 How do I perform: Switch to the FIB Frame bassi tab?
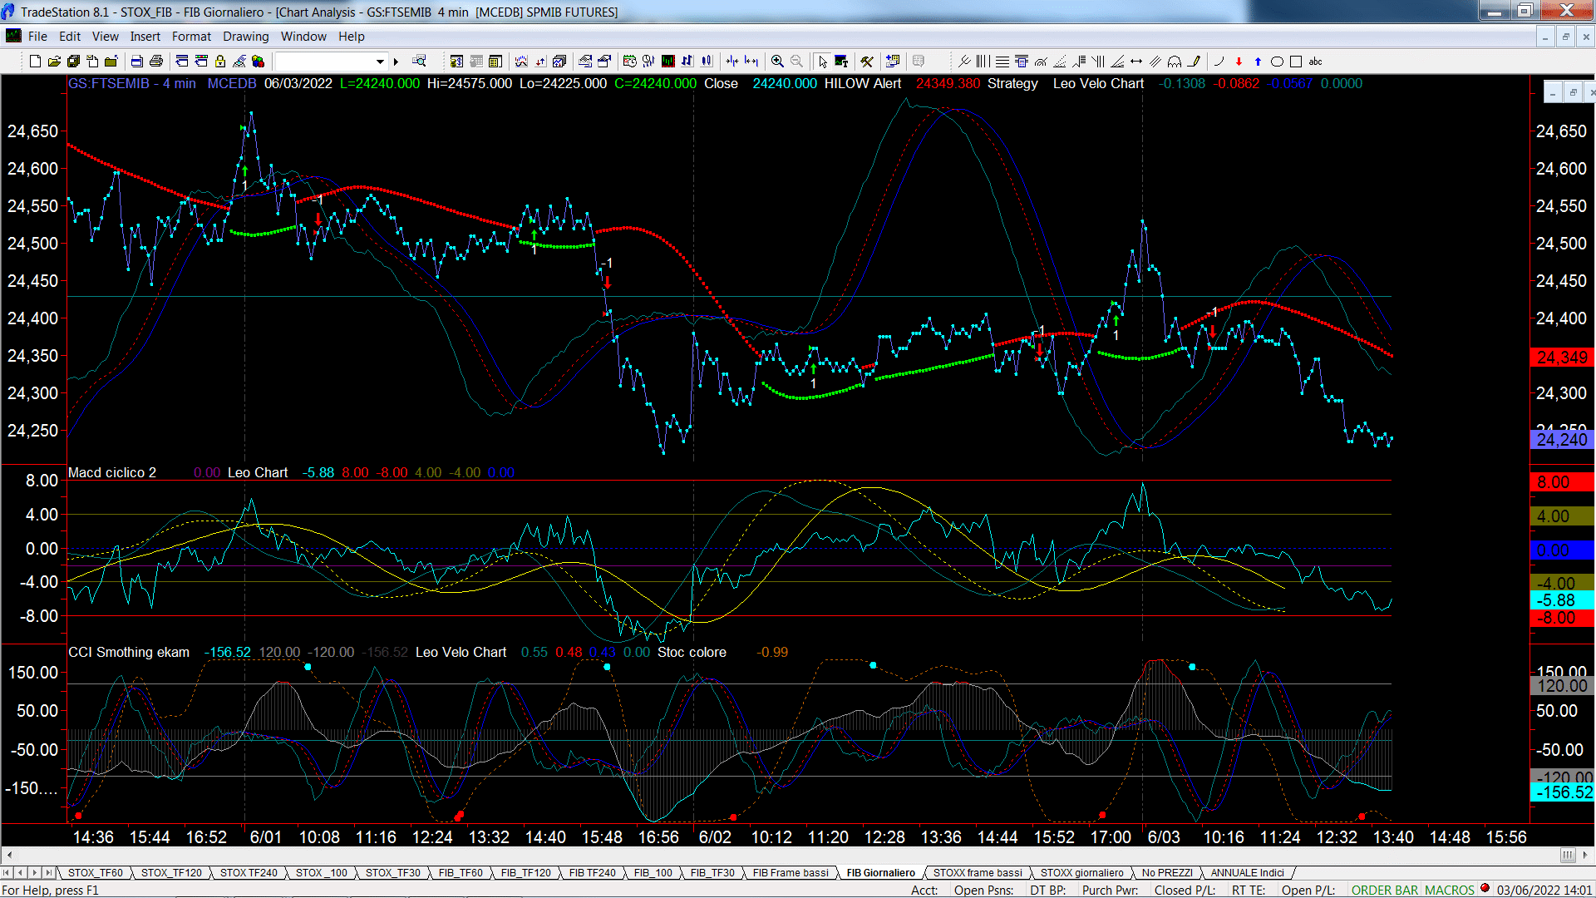click(790, 872)
